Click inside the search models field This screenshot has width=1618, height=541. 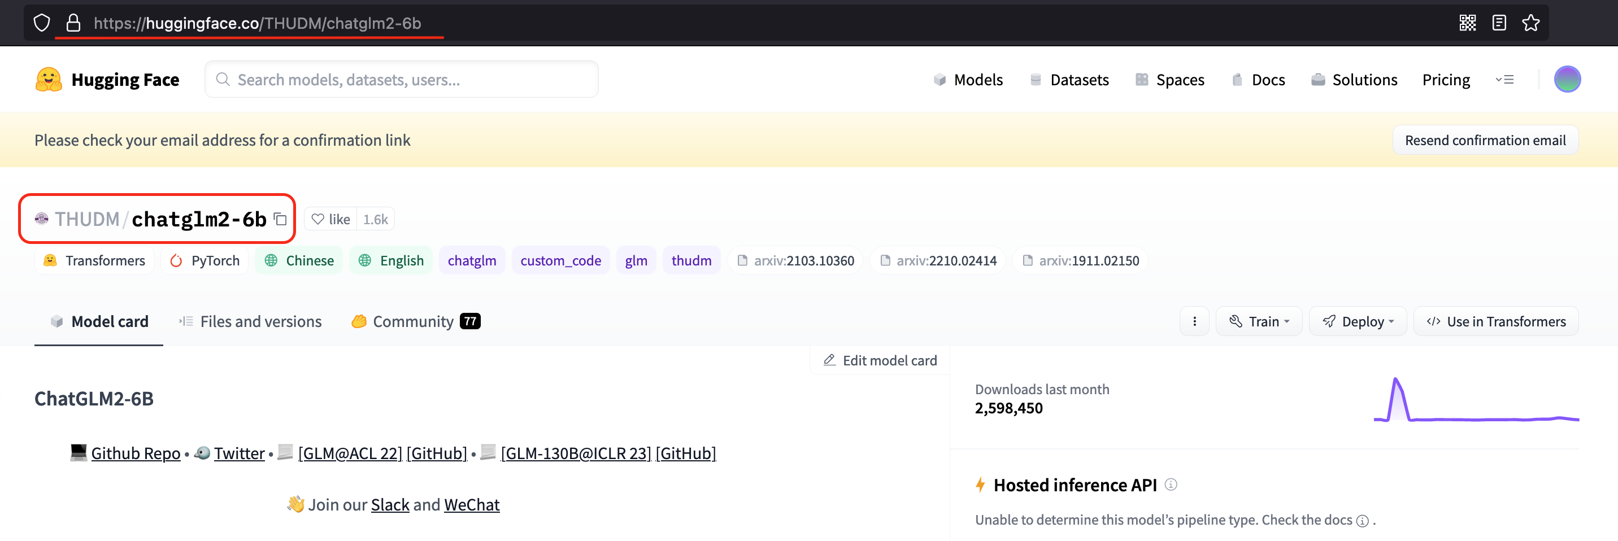click(401, 78)
